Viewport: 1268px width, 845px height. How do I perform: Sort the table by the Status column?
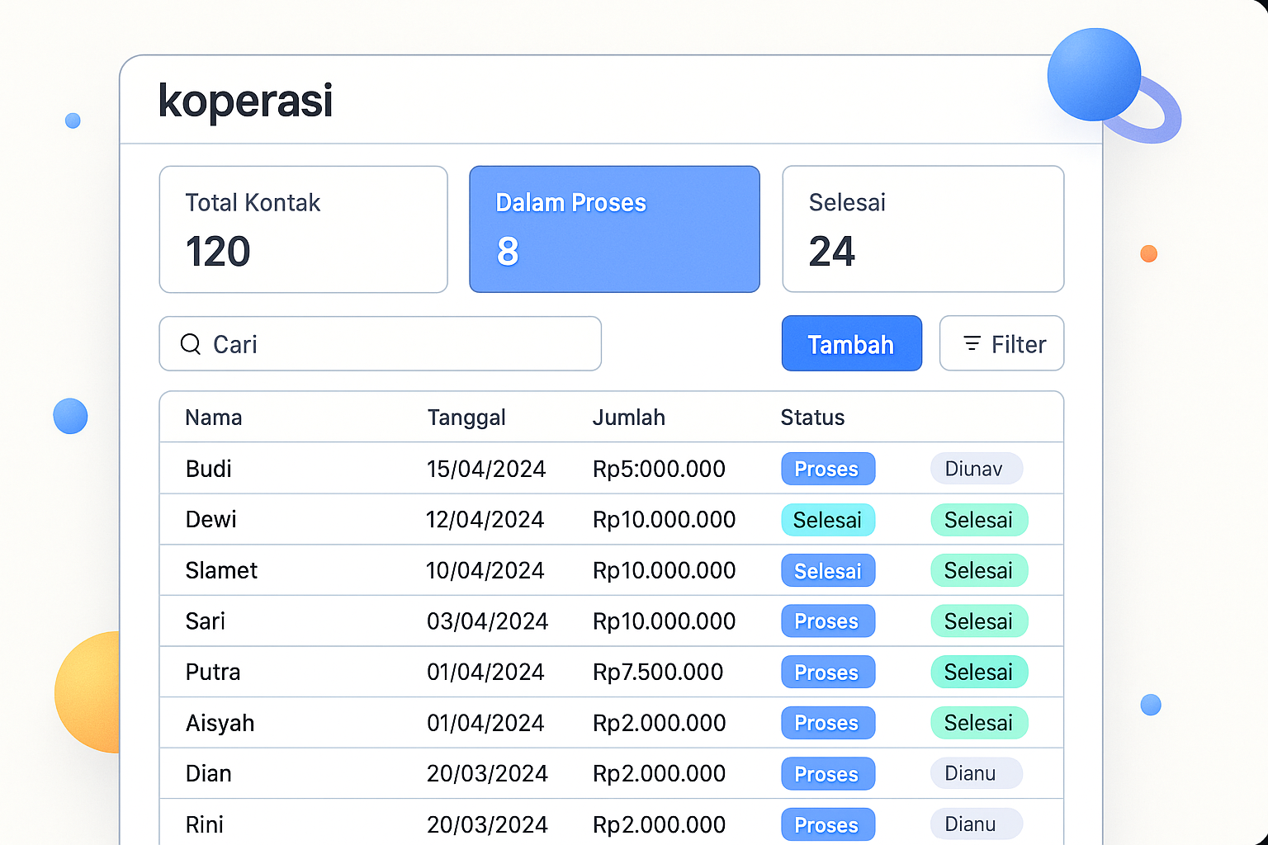812,418
